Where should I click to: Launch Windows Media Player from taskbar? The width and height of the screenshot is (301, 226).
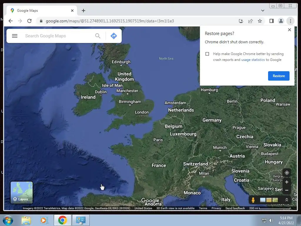pyautogui.click(x=44, y=220)
